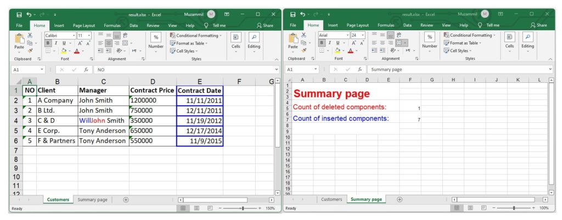562x220 pixels.
Task: Toggle Bold in the left window ribbon
Action: [x=48, y=43]
